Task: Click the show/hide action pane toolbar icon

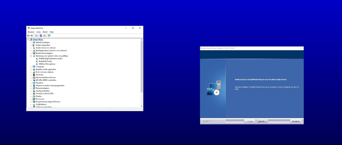Action: 45,36
